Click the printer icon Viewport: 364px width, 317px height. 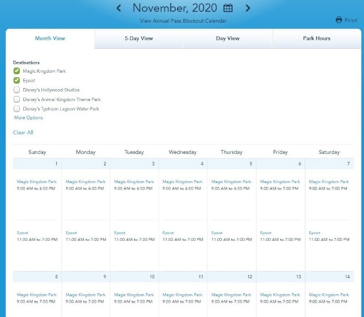339,20
